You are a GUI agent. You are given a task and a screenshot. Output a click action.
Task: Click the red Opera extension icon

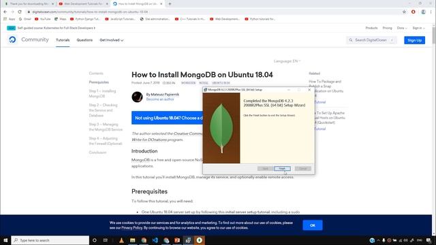pos(414,12)
